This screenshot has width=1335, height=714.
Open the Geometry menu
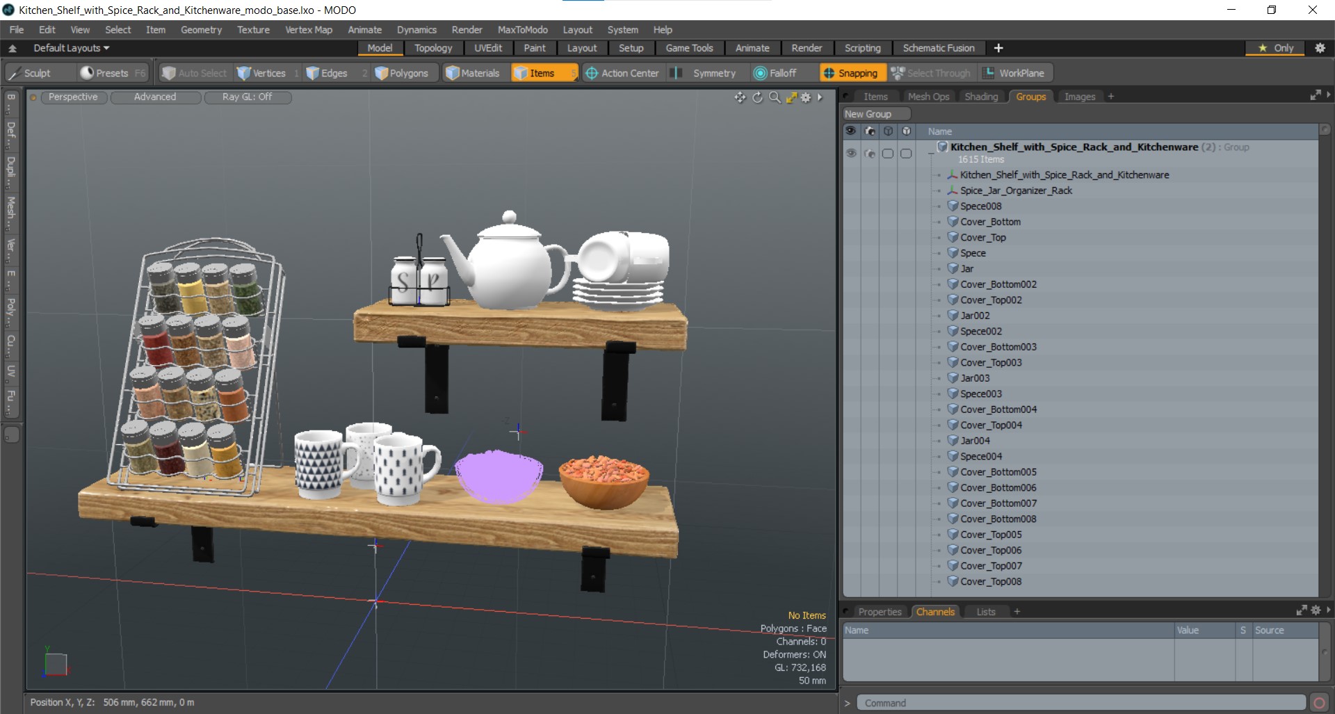[x=201, y=30]
